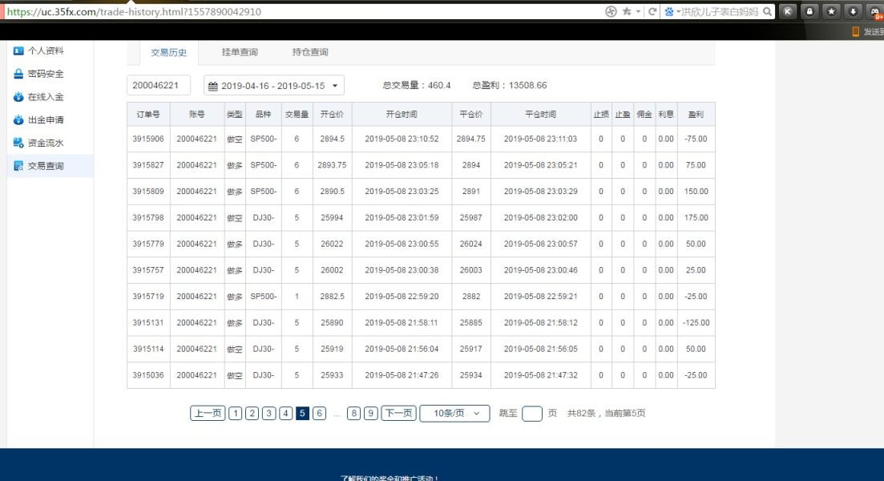Image resolution: width=884 pixels, height=481 pixels.
Task: Click the 个人资料 profile card icon
Action: [18, 51]
